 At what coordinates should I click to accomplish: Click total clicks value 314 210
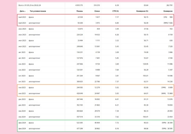(x=97, y=5)
